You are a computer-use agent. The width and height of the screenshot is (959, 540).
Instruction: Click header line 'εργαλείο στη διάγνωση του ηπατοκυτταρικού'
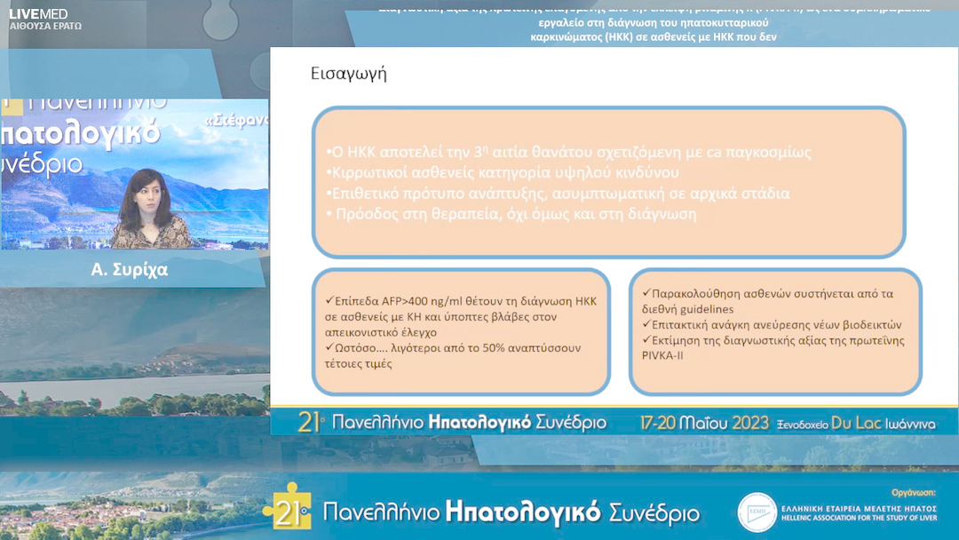click(x=654, y=23)
